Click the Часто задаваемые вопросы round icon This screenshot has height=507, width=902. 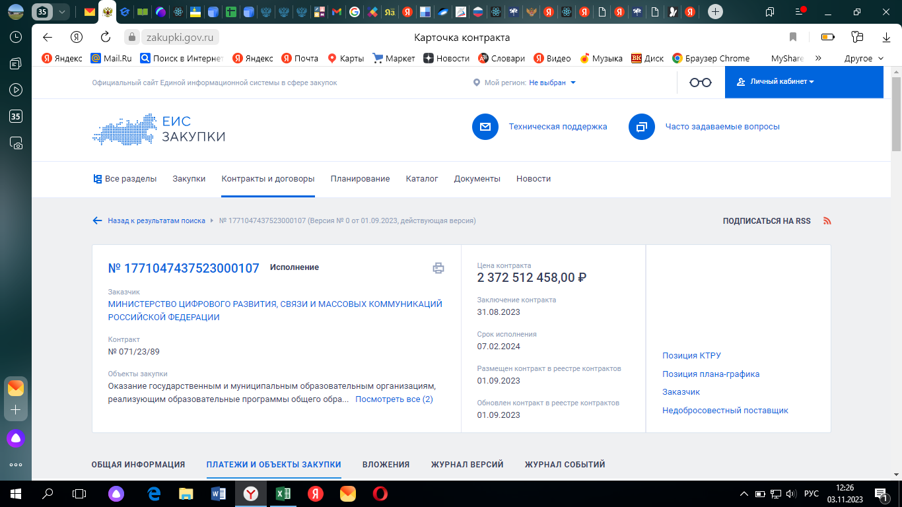click(x=642, y=127)
